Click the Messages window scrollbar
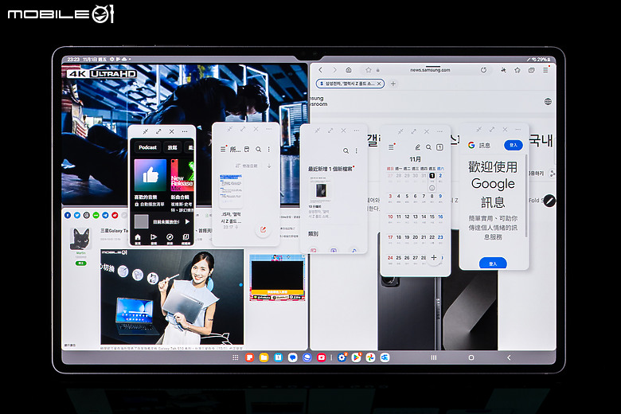Screen dimensions: 621x414 click(x=526, y=196)
